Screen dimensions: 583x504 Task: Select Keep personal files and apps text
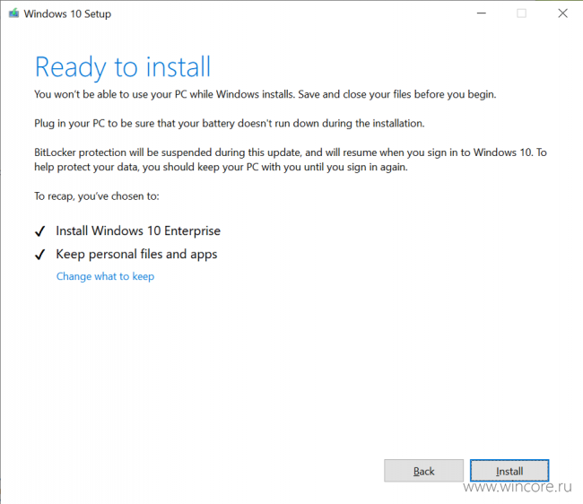click(136, 254)
